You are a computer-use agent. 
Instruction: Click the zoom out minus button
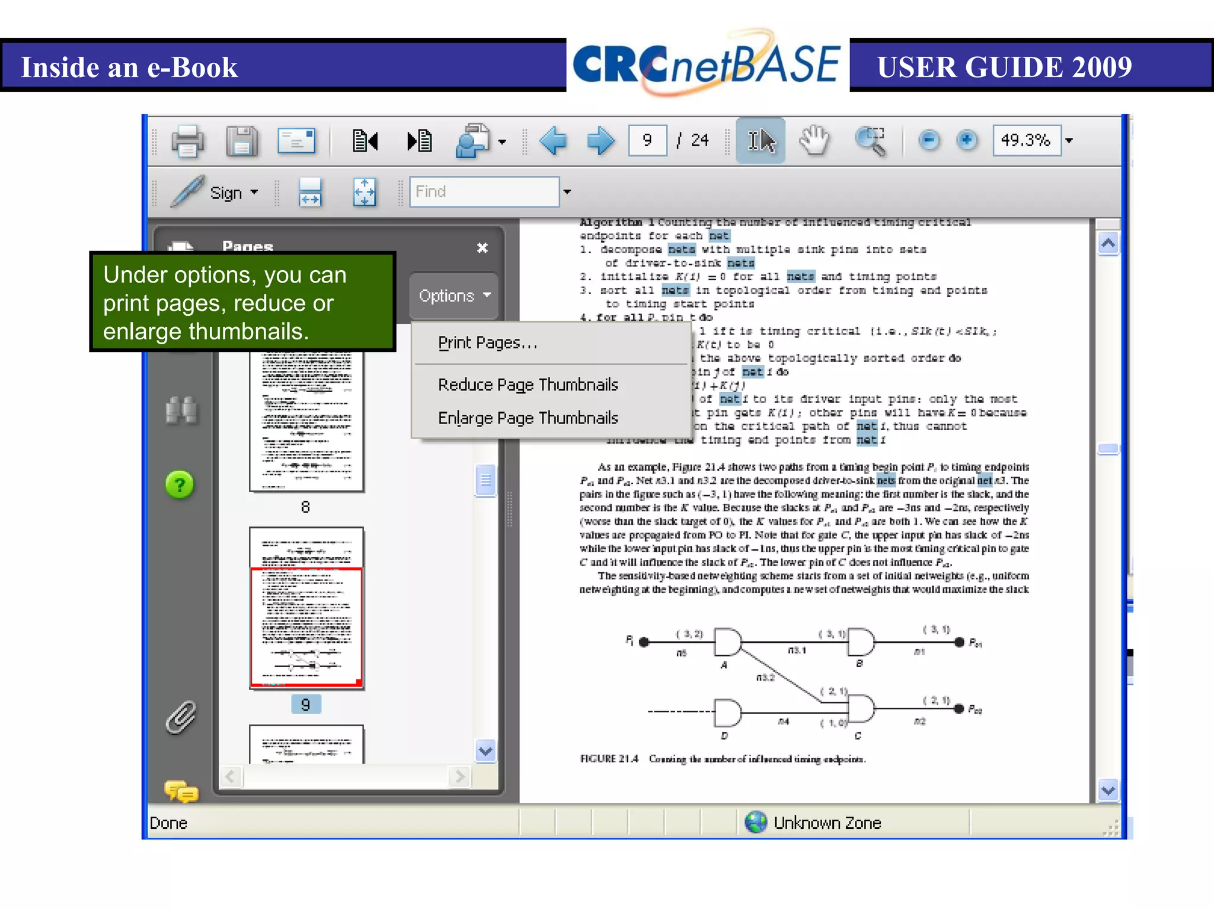point(929,140)
